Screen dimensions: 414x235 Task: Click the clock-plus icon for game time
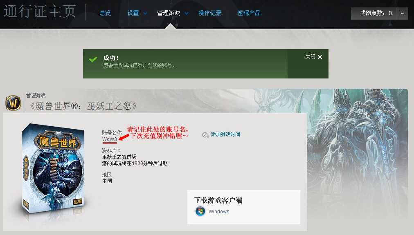point(205,135)
